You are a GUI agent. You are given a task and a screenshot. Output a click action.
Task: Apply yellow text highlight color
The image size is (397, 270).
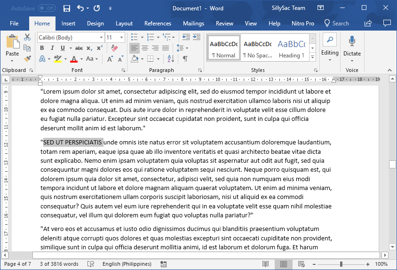tap(58, 59)
